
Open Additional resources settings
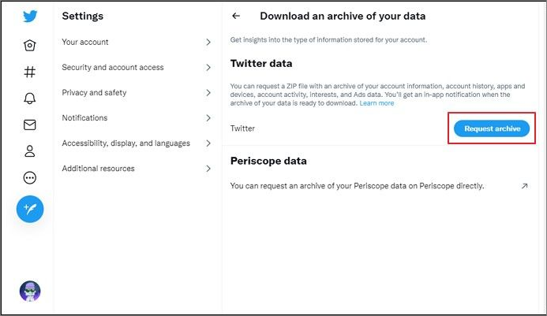click(x=98, y=169)
